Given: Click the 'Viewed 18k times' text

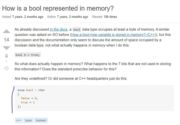Looking at the screenshot, I should [x=104, y=17].
